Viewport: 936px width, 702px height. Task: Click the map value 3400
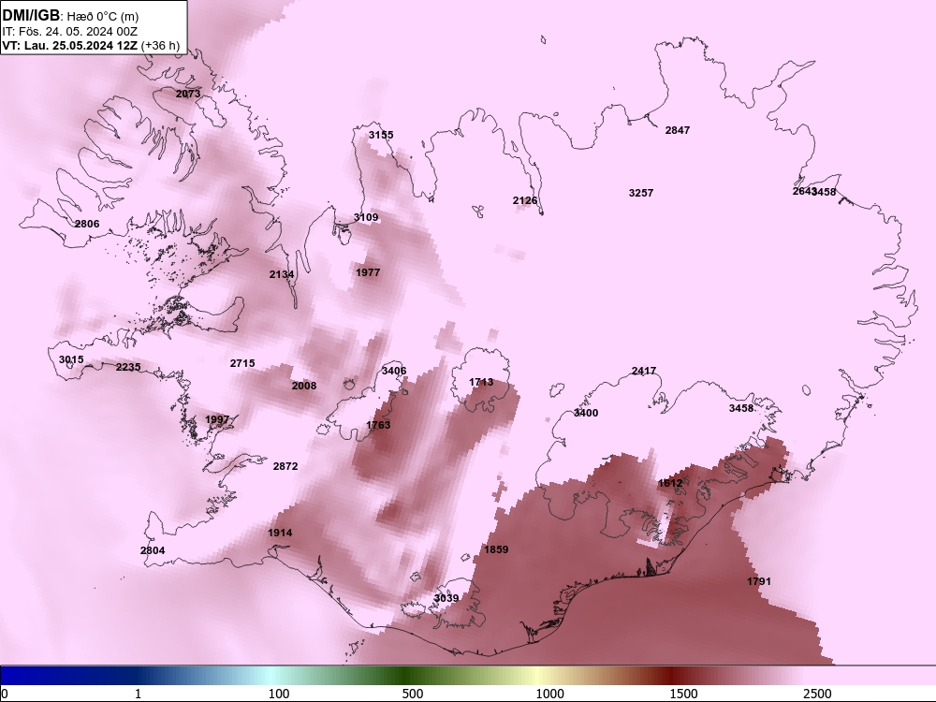point(586,413)
